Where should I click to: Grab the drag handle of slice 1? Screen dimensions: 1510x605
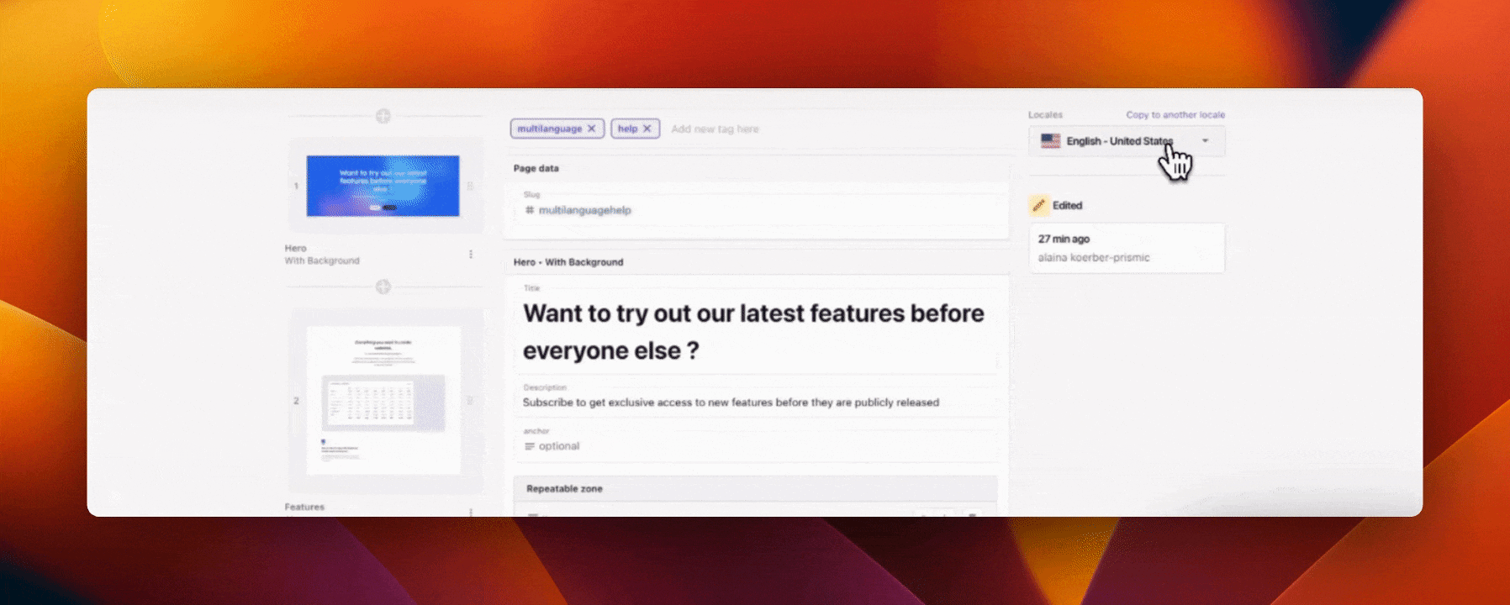point(470,186)
